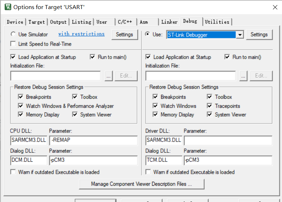Toggle ST-Link side Toolbox checkbox

[x=210, y=97]
